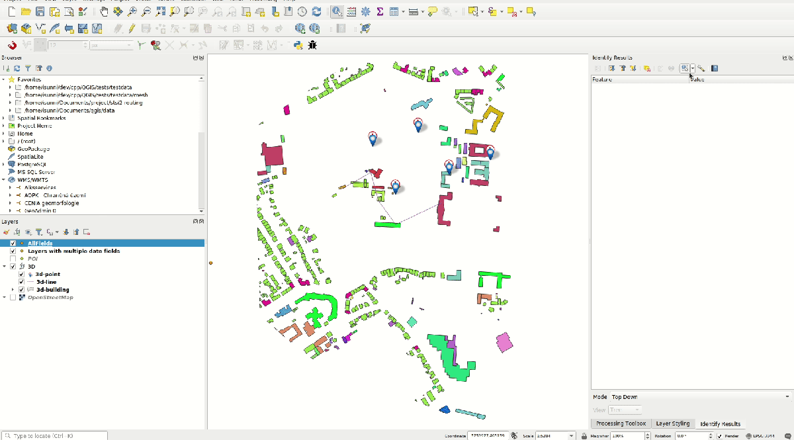Open the Python console
The height and width of the screenshot is (440, 794).
pyautogui.click(x=298, y=45)
